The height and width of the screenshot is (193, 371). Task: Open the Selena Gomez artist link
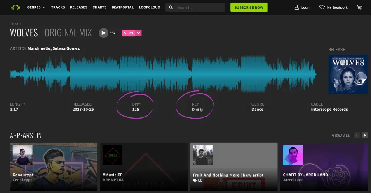click(x=66, y=48)
